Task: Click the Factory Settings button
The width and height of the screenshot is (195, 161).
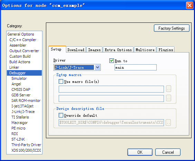Action: coord(172,28)
